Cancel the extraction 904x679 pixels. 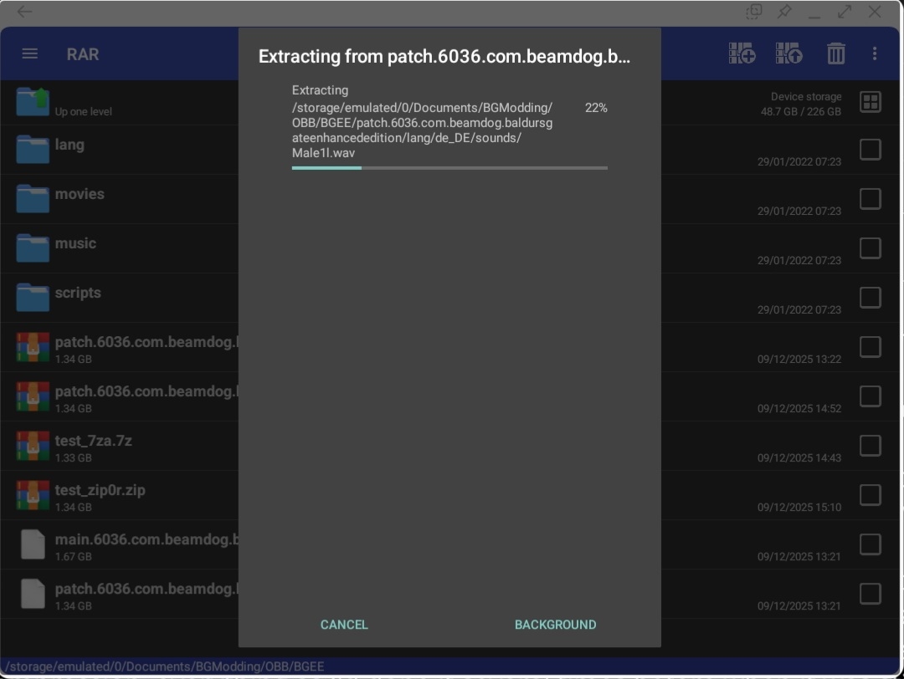(344, 625)
